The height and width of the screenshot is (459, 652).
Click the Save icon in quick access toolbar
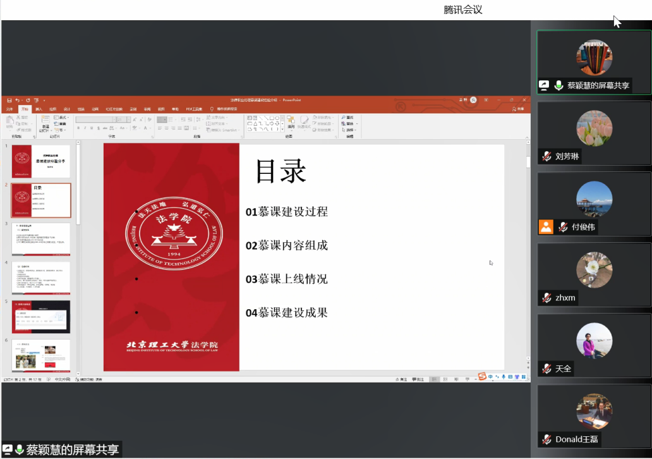click(x=9, y=100)
